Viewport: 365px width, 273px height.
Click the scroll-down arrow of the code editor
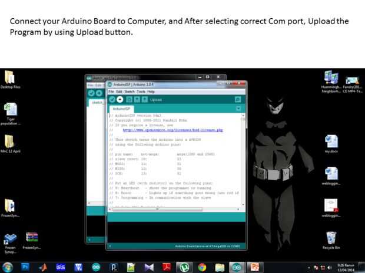point(243,204)
